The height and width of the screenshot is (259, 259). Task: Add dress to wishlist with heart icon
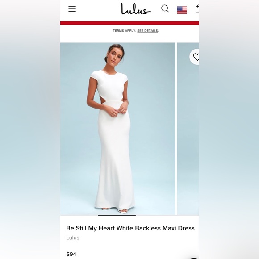click(195, 57)
